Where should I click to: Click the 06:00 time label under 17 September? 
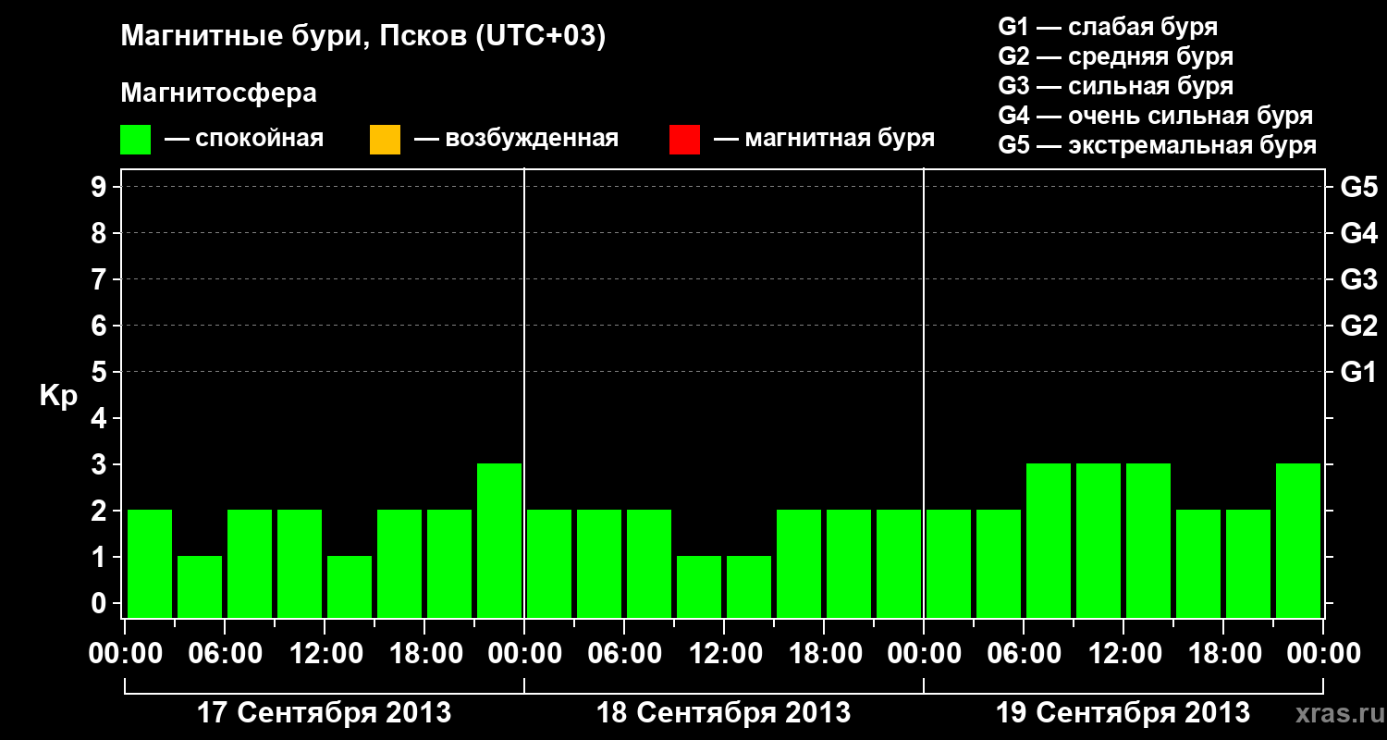coord(225,655)
